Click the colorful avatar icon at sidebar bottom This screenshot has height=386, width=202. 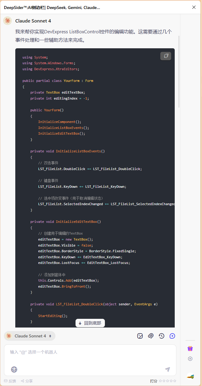[x=190, y=376]
